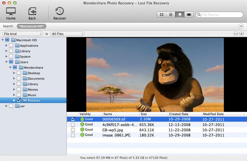Uncheck the Pictures folder checkbox
The height and width of the screenshot is (161, 247).
pyautogui.click(x=19, y=100)
